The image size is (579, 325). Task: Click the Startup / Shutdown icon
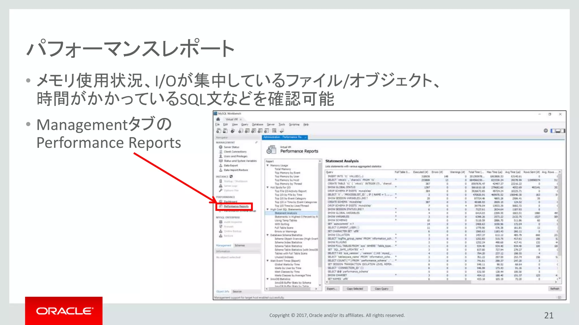tap(221, 181)
